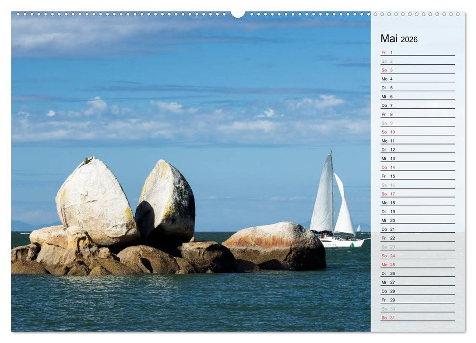The width and height of the screenshot is (476, 343).
Task: Select the red holiday entry Fr 1
Action: [387, 51]
